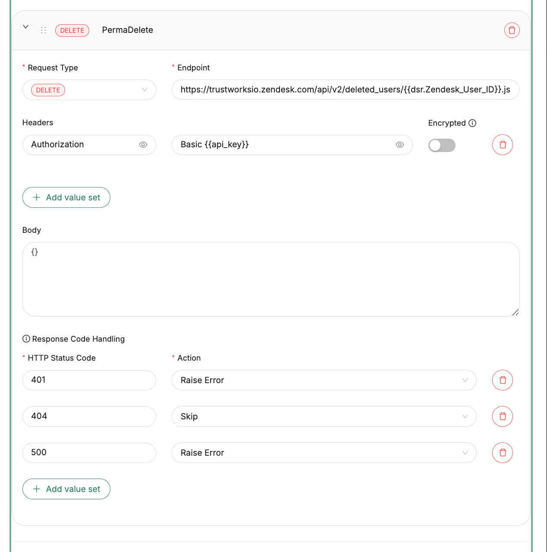This screenshot has width=547, height=552.
Task: Toggle visibility of Basic {{api_key}} value
Action: pyautogui.click(x=400, y=145)
